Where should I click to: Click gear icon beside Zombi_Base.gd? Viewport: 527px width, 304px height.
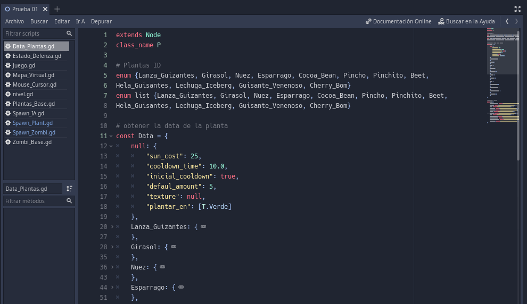coord(8,142)
